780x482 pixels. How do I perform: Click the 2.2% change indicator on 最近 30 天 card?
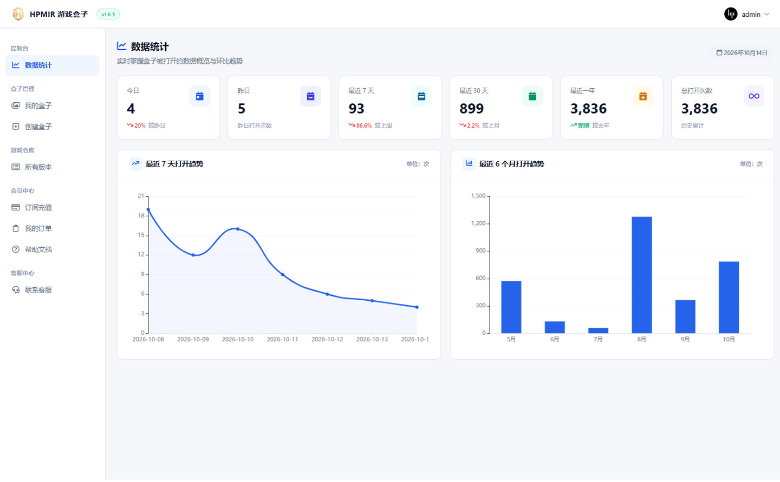point(470,126)
